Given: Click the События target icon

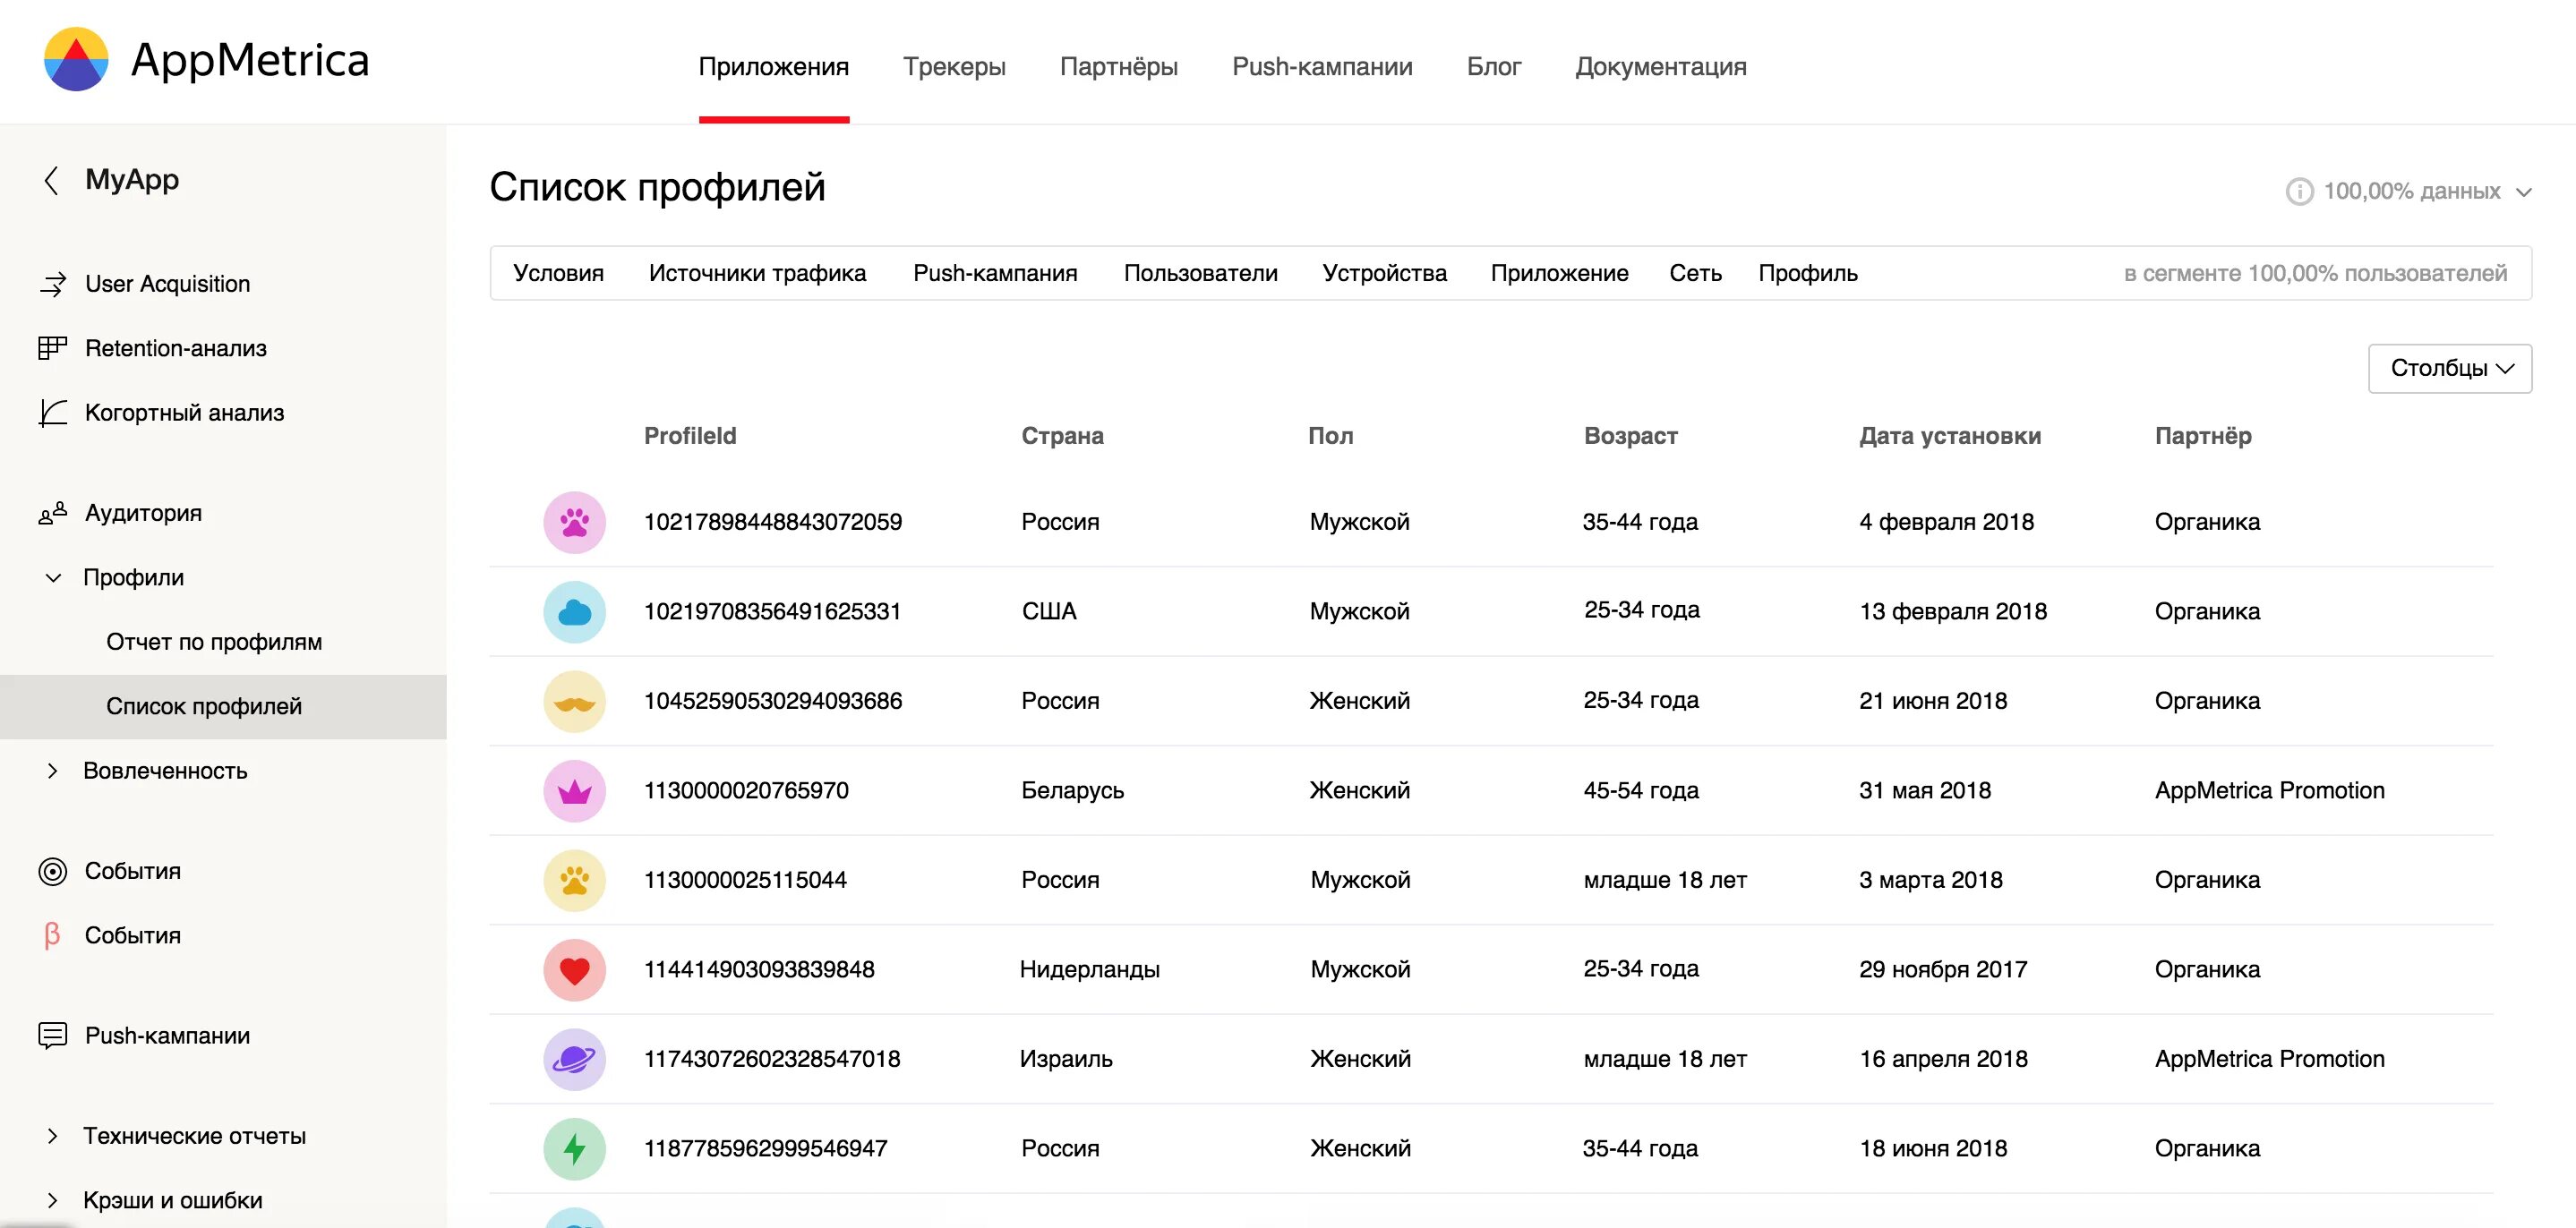Looking at the screenshot, I should (52, 872).
